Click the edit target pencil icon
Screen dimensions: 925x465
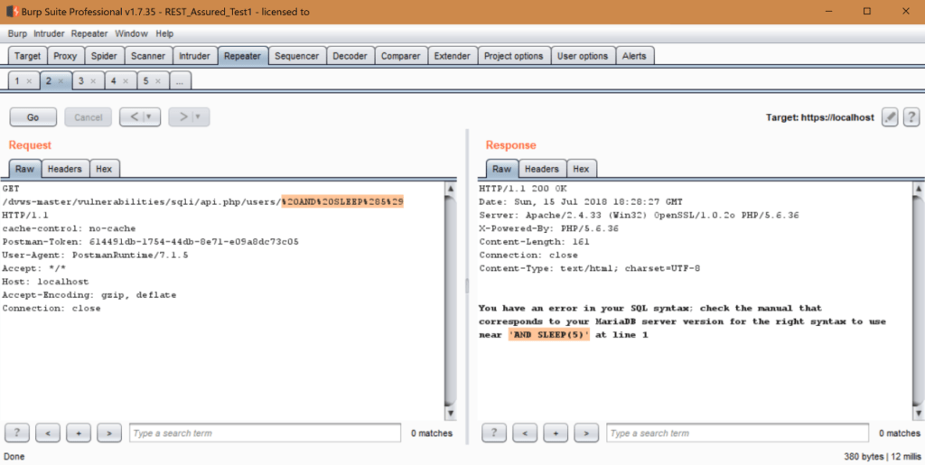890,117
